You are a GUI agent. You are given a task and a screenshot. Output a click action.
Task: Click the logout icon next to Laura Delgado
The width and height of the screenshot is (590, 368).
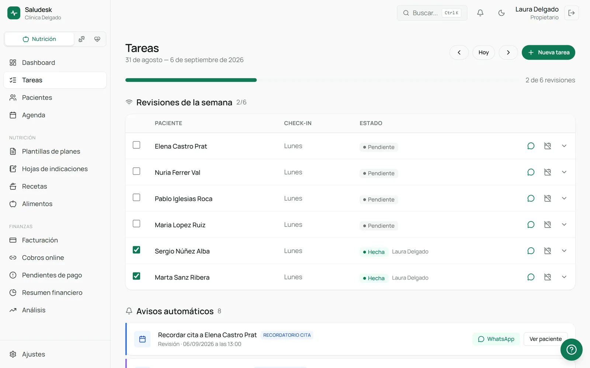pyautogui.click(x=572, y=13)
